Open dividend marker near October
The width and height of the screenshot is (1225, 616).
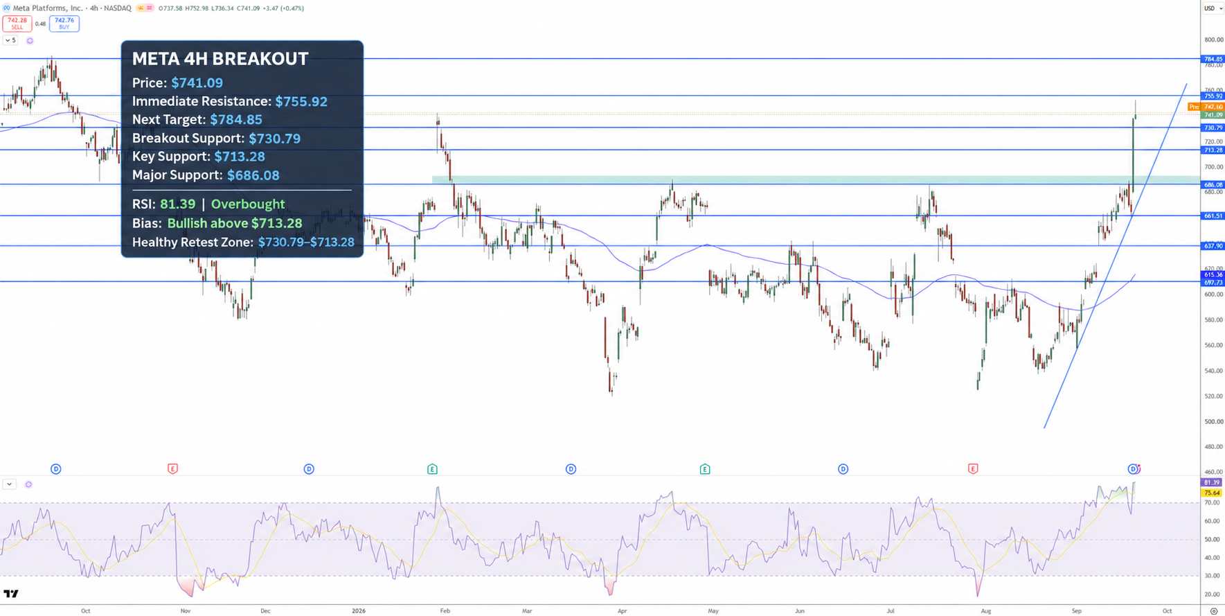(x=56, y=469)
